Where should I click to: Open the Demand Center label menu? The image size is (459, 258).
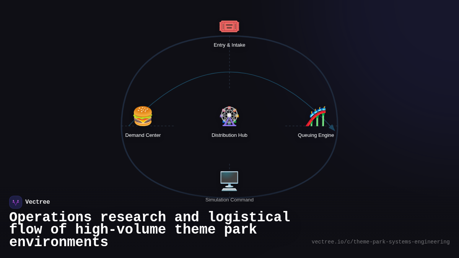click(x=143, y=135)
